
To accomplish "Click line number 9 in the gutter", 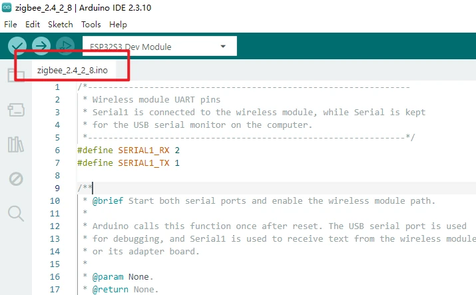I will tap(57, 188).
